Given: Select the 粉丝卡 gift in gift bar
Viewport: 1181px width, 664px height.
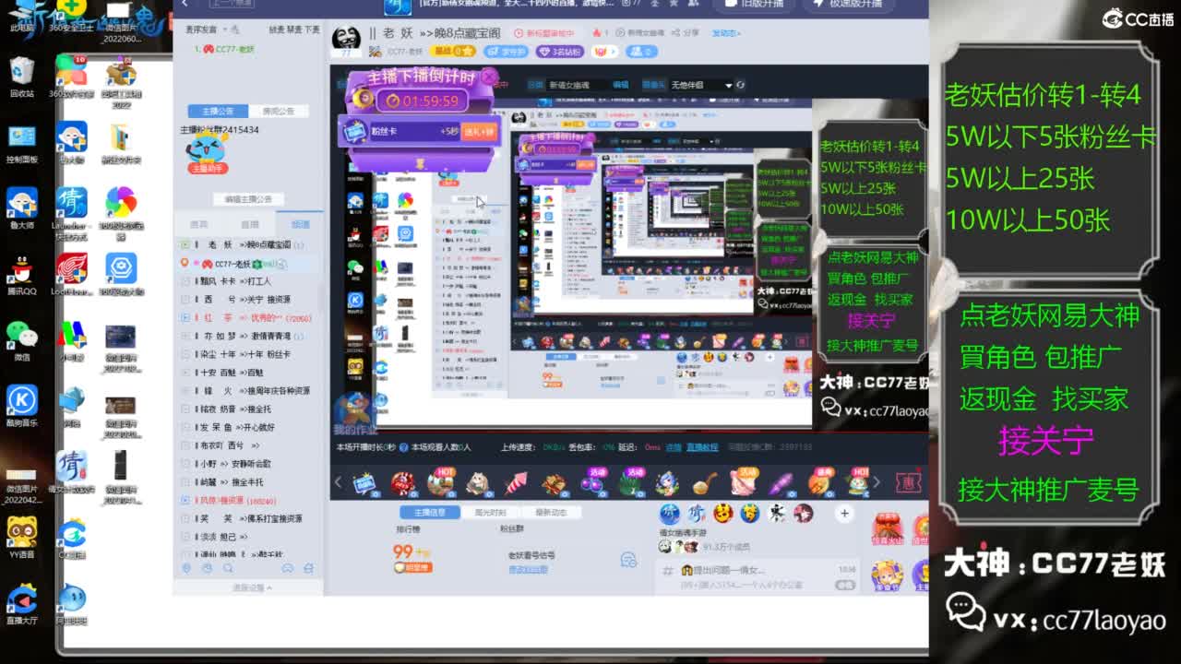Looking at the screenshot, I should point(364,482).
